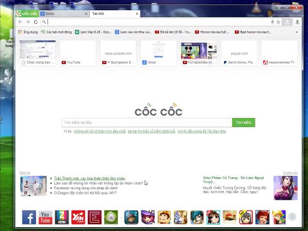Image resolution: width=308 pixels, height=231 pixels.
Task: Bookmark this page with the star icon
Action: [x=278, y=22]
